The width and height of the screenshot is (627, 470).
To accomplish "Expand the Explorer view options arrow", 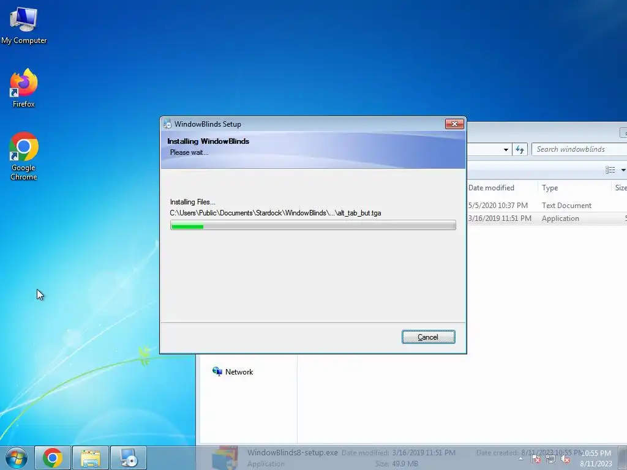I will (623, 170).
